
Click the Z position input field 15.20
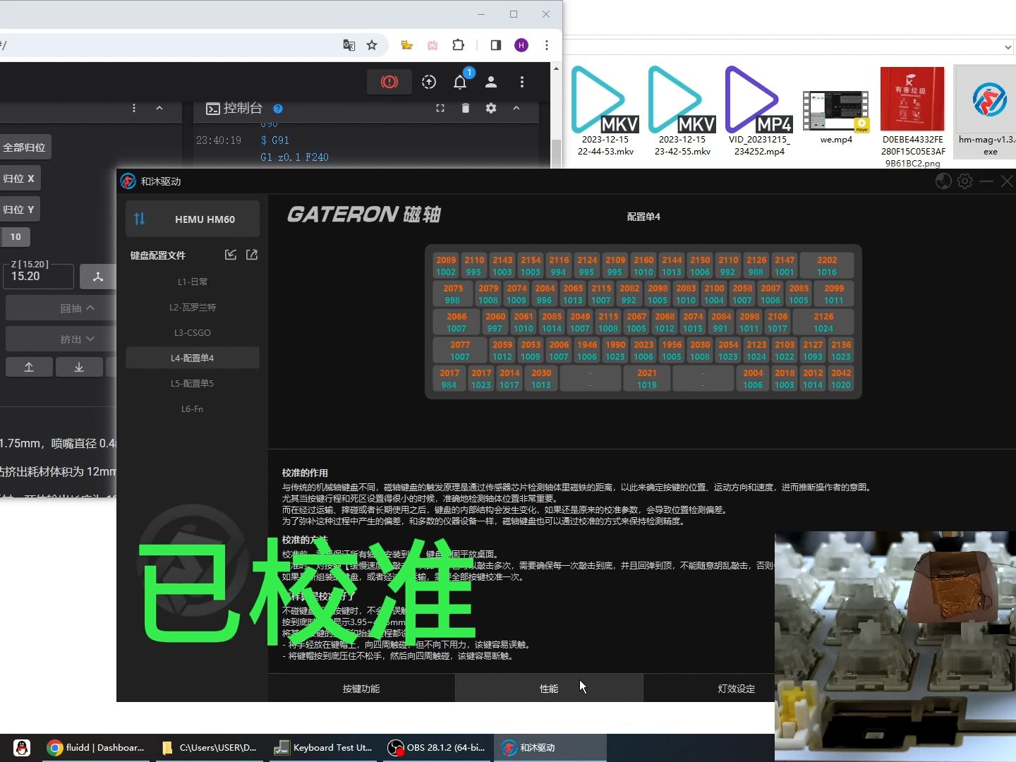point(40,277)
